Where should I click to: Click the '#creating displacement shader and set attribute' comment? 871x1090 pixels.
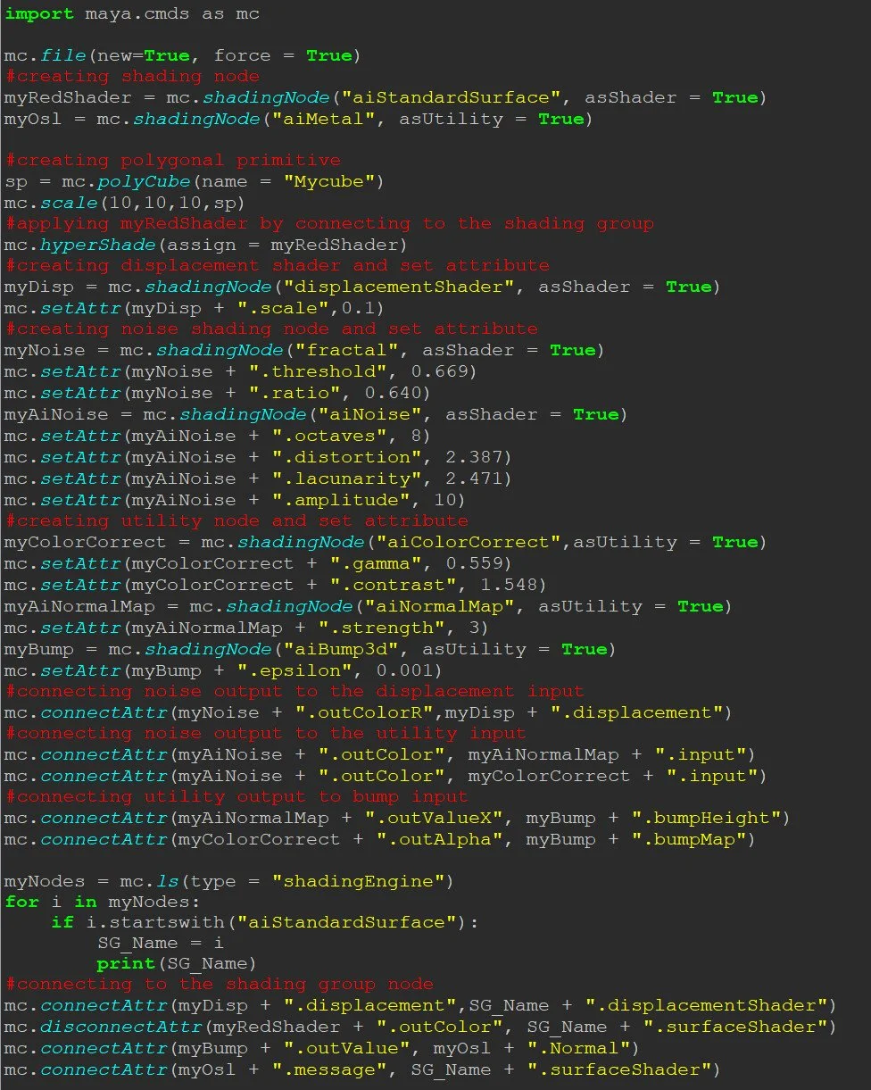[x=277, y=266]
